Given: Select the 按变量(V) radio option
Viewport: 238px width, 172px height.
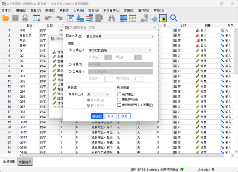Looking at the screenshot, I should 88,100.
